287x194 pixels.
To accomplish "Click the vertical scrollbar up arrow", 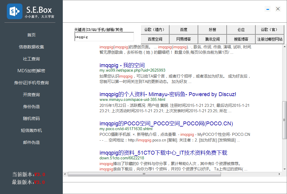I will [x=284, y=47].
